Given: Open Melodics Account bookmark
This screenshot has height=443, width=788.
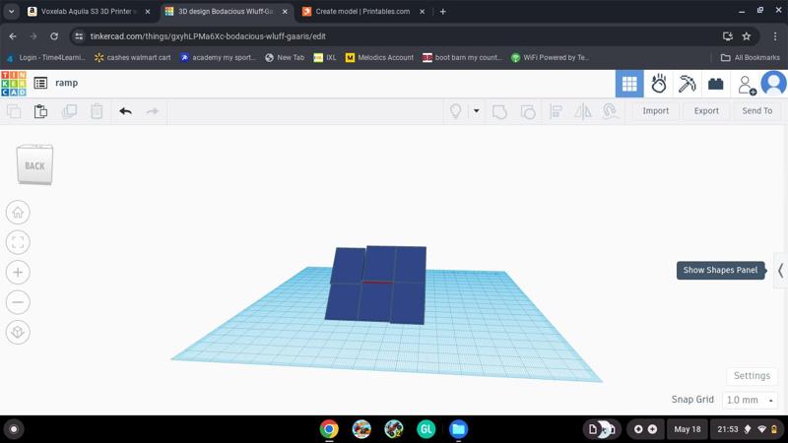Looking at the screenshot, I should (379, 58).
